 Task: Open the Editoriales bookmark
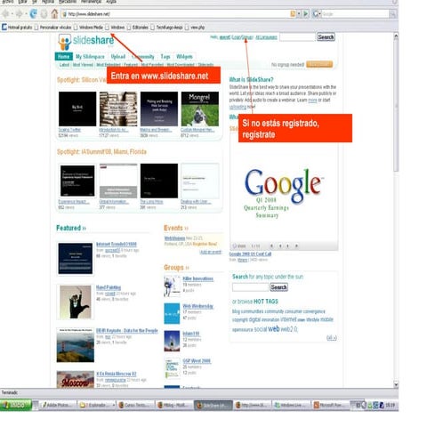[x=138, y=28]
